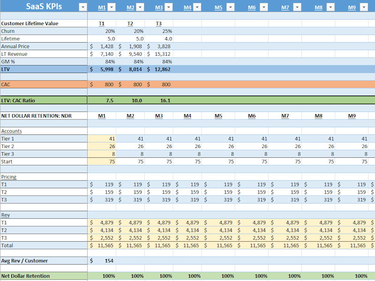Select the 7.5 ratio cell
Viewport: 375px width, 281px height.
tap(102, 100)
